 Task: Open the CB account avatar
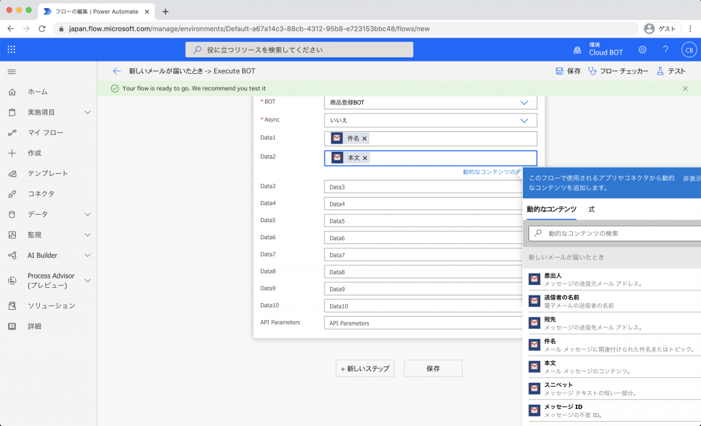(x=689, y=49)
